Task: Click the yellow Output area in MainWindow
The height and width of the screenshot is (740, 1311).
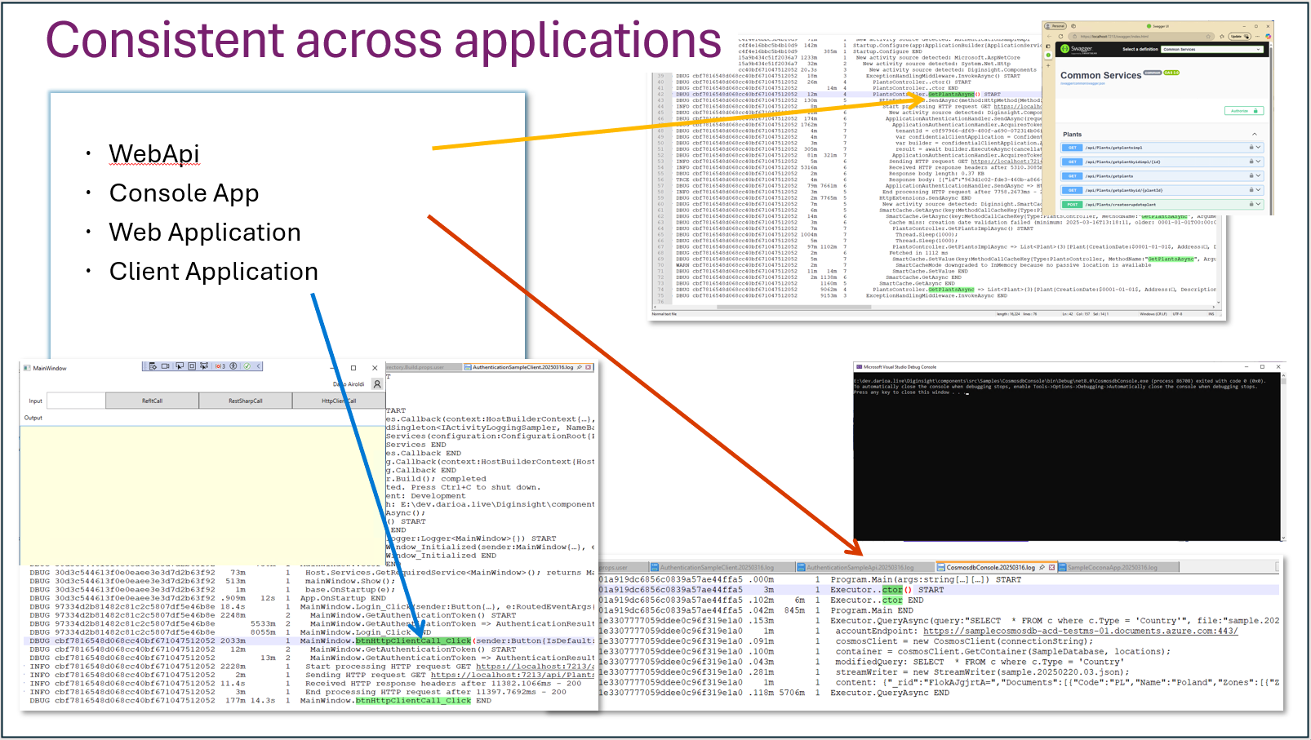Action: coord(202,494)
